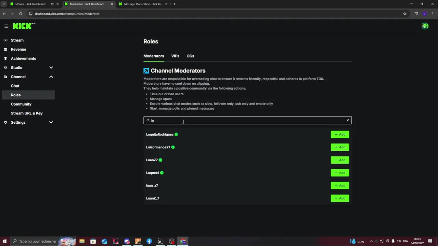This screenshot has height=246, width=438.
Task: Open Windows Start menu
Action: point(4,241)
